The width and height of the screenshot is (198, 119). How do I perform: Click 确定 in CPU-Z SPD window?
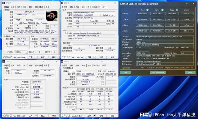[x=112, y=116]
